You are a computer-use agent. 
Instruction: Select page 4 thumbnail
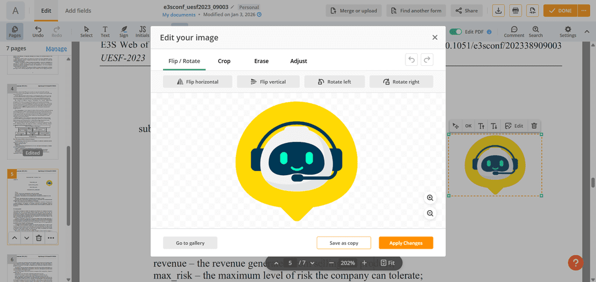click(33, 121)
